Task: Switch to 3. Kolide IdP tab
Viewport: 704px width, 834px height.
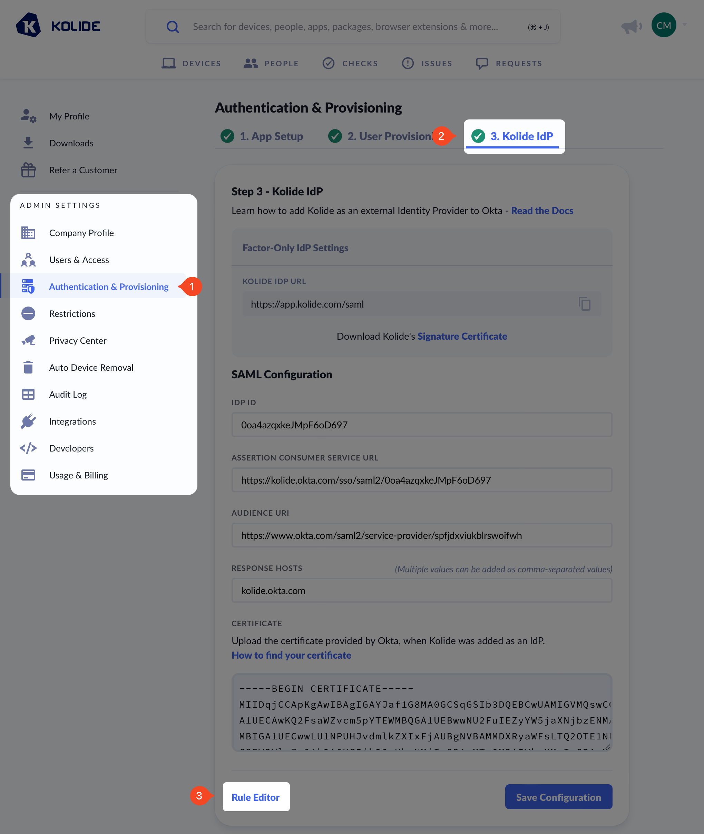Action: coord(512,136)
